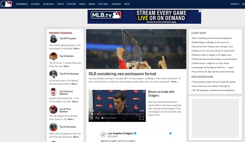Viewport: 245px width, 142px height.
Task: Open 'MLB considering new format for postseason' news item
Action: [212, 38]
